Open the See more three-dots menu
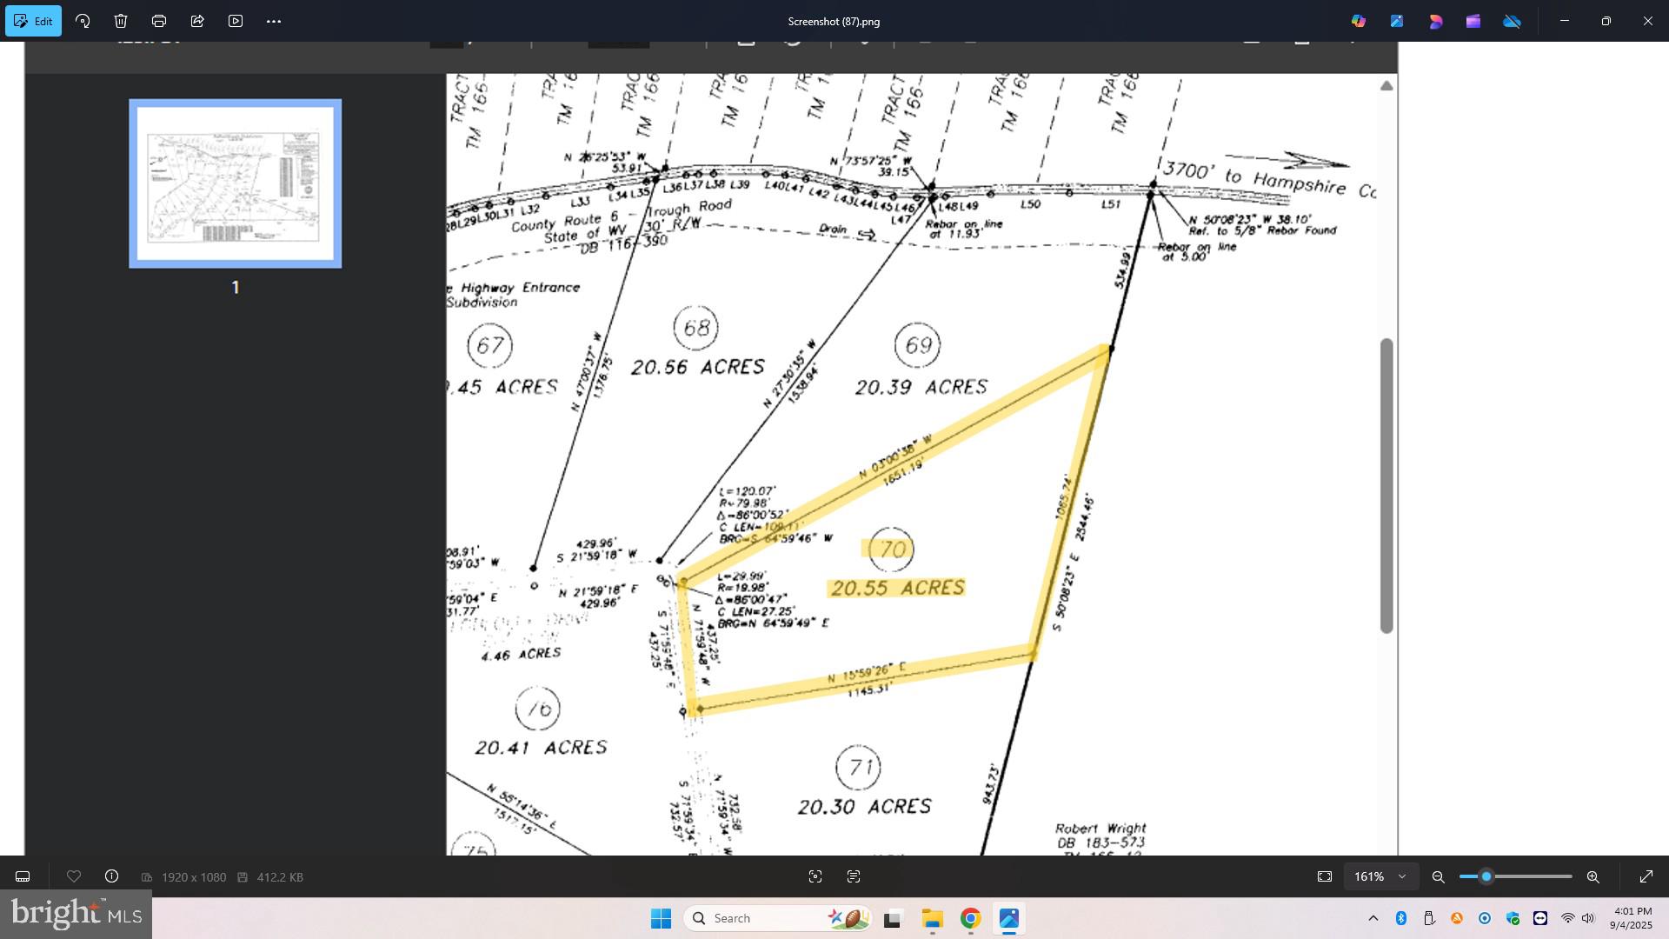The height and width of the screenshot is (939, 1669). click(x=274, y=21)
